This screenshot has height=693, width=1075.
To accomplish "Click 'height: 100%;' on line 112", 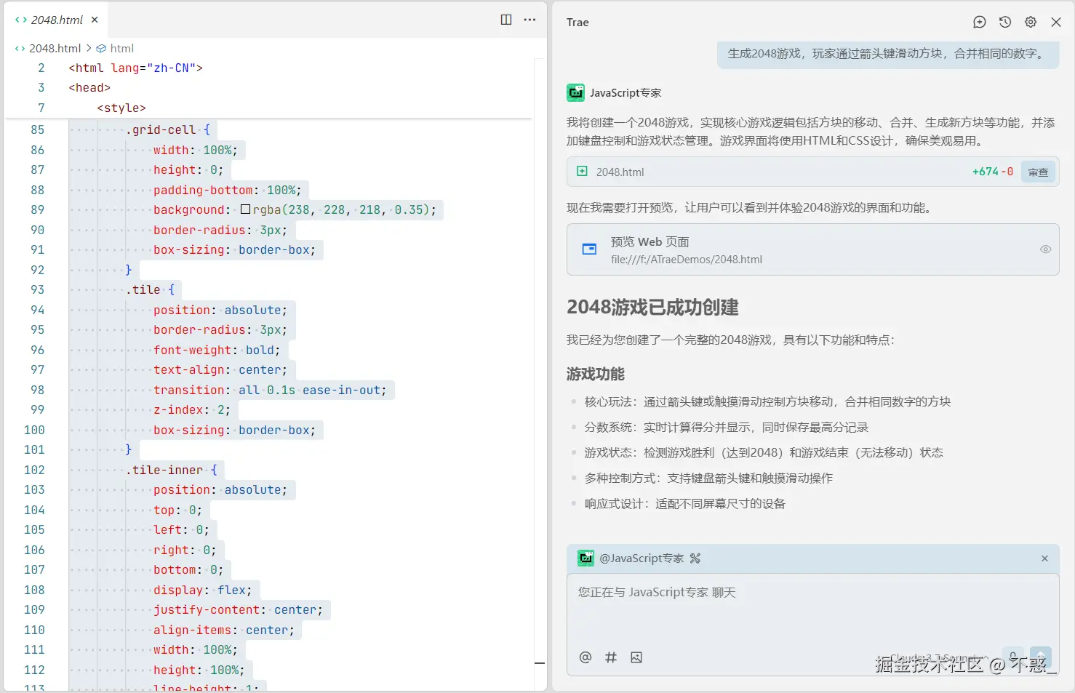I will pyautogui.click(x=199, y=670).
